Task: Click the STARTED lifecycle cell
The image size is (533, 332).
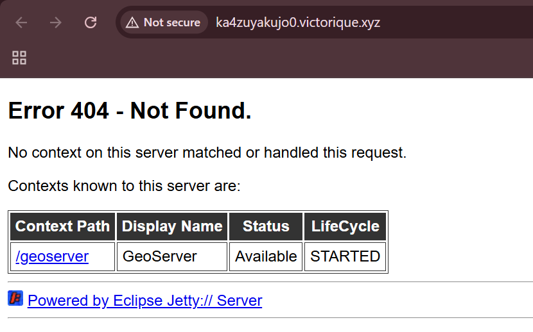Action: pyautogui.click(x=345, y=256)
